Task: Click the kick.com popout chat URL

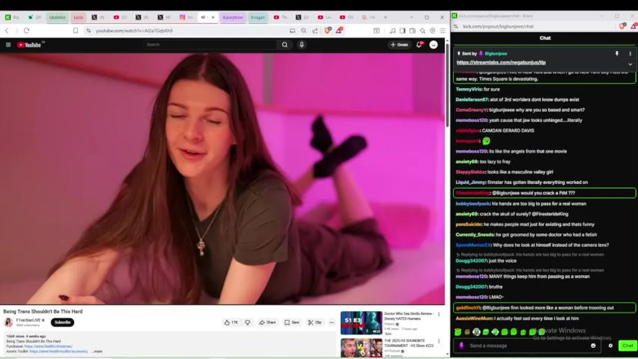Action: click(498, 26)
